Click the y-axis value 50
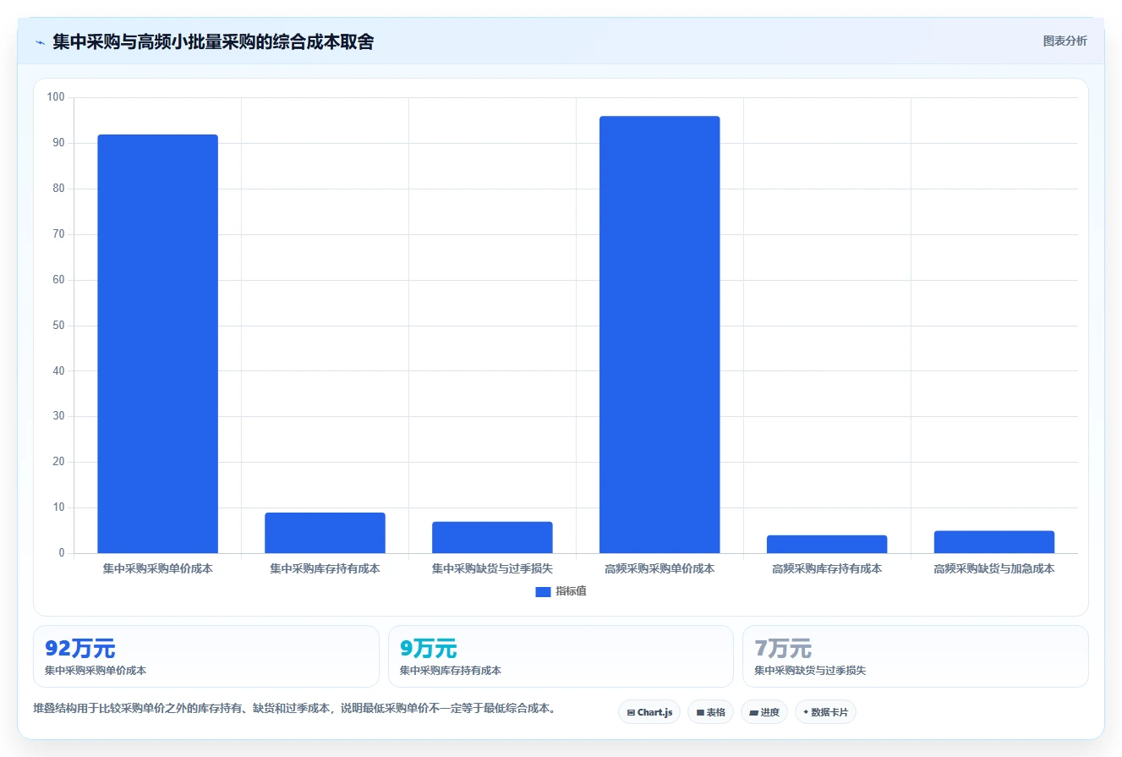Image resolution: width=1122 pixels, height=757 pixels. click(x=59, y=326)
